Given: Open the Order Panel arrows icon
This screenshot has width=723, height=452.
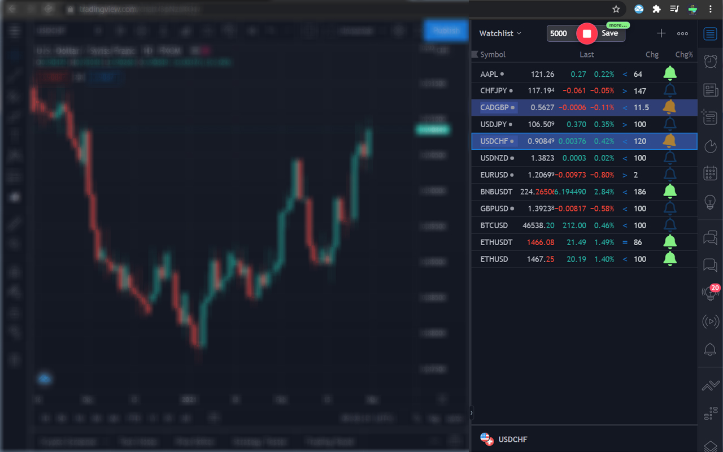Looking at the screenshot, I should (x=710, y=386).
